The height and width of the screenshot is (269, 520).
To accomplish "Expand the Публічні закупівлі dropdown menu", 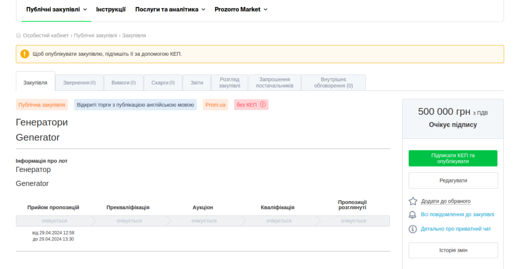I will [56, 9].
